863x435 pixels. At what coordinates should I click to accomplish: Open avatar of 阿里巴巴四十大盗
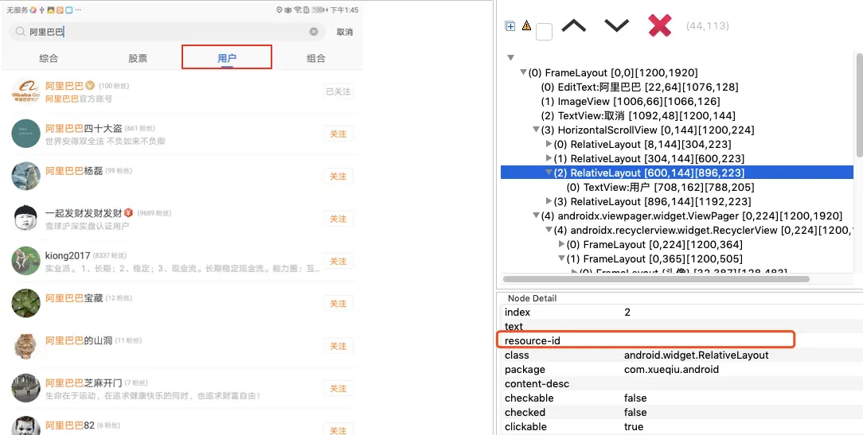tap(25, 134)
